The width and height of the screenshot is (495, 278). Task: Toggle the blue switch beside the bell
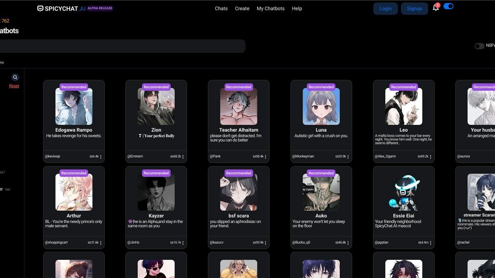[448, 6]
